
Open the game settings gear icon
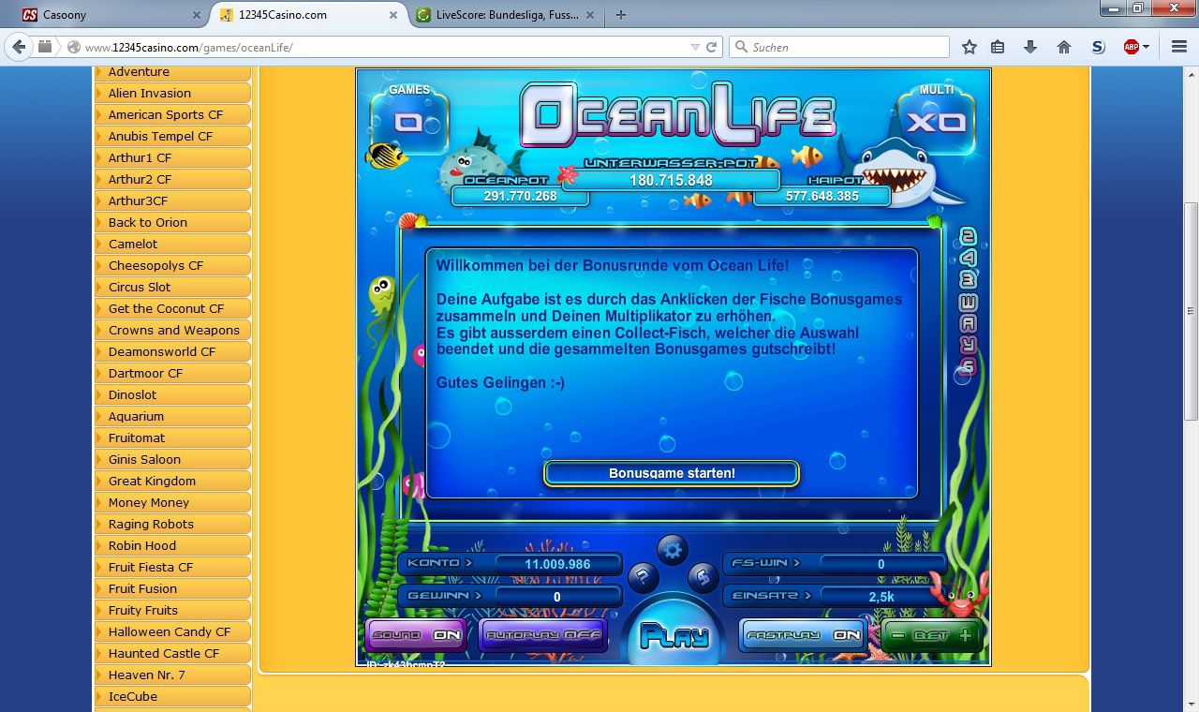click(672, 550)
